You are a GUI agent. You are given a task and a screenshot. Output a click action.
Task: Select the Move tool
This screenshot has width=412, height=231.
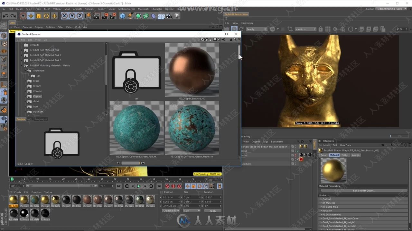point(31,16)
